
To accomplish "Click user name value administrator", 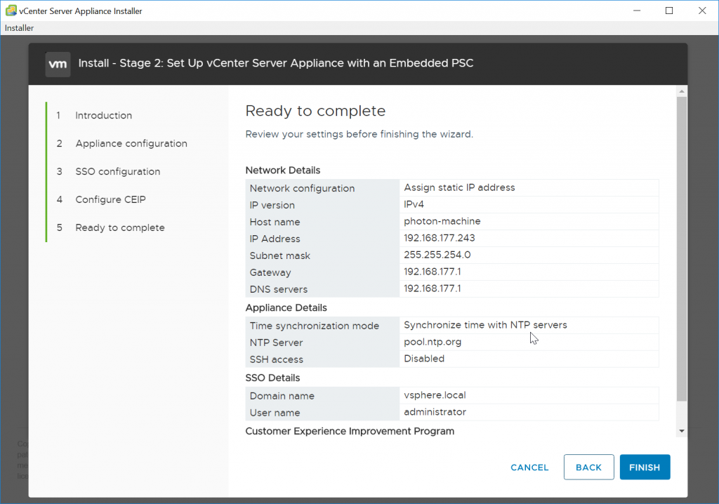I will point(435,412).
